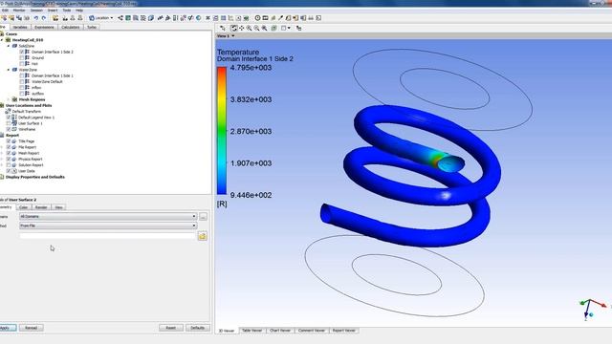The height and width of the screenshot is (344, 612).
Task: Open the Insert menu
Action: pos(53,11)
